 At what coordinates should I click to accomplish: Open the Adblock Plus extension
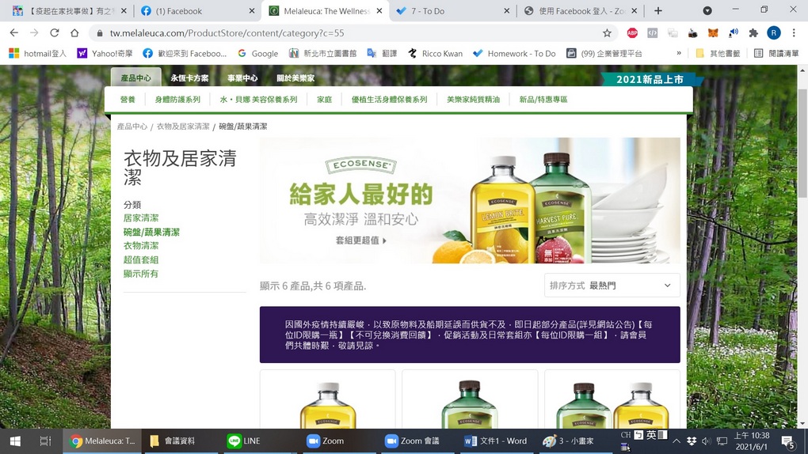tap(632, 33)
